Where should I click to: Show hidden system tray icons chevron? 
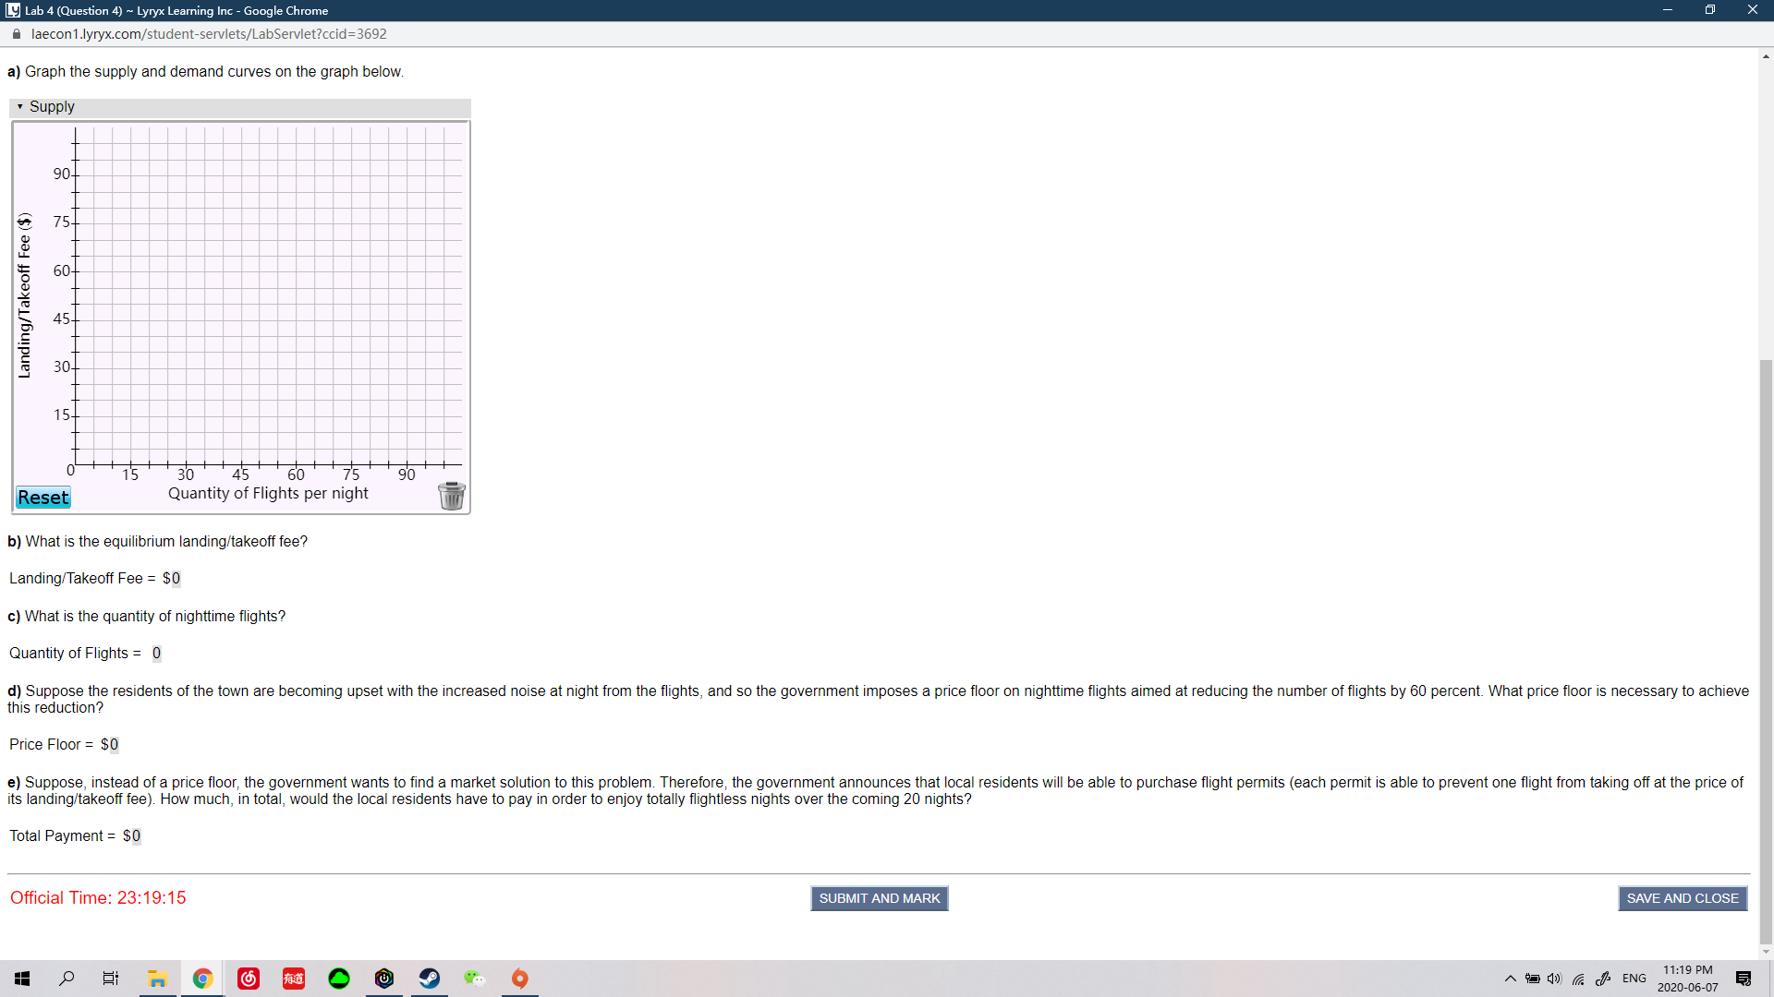[x=1510, y=979]
